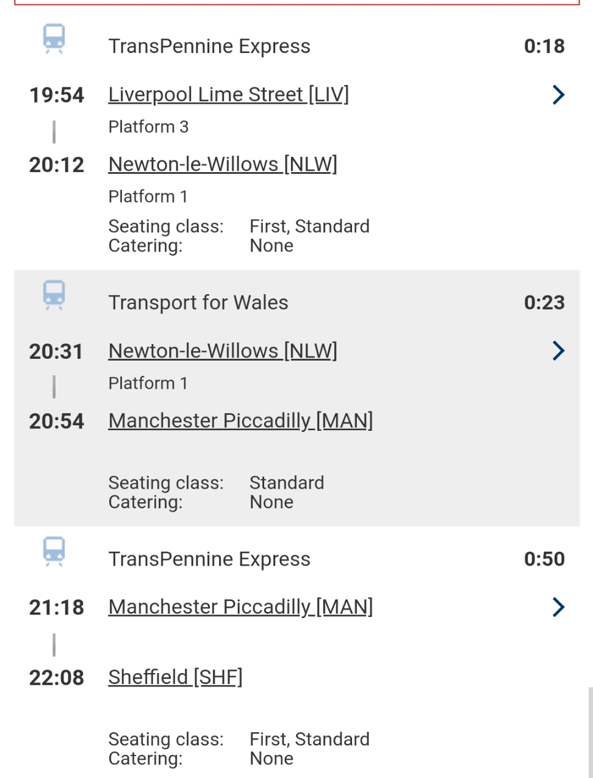Screen dimensions: 593x778
Task: Click the 0:23 duration on the Wales leg
Action: pyautogui.click(x=544, y=303)
